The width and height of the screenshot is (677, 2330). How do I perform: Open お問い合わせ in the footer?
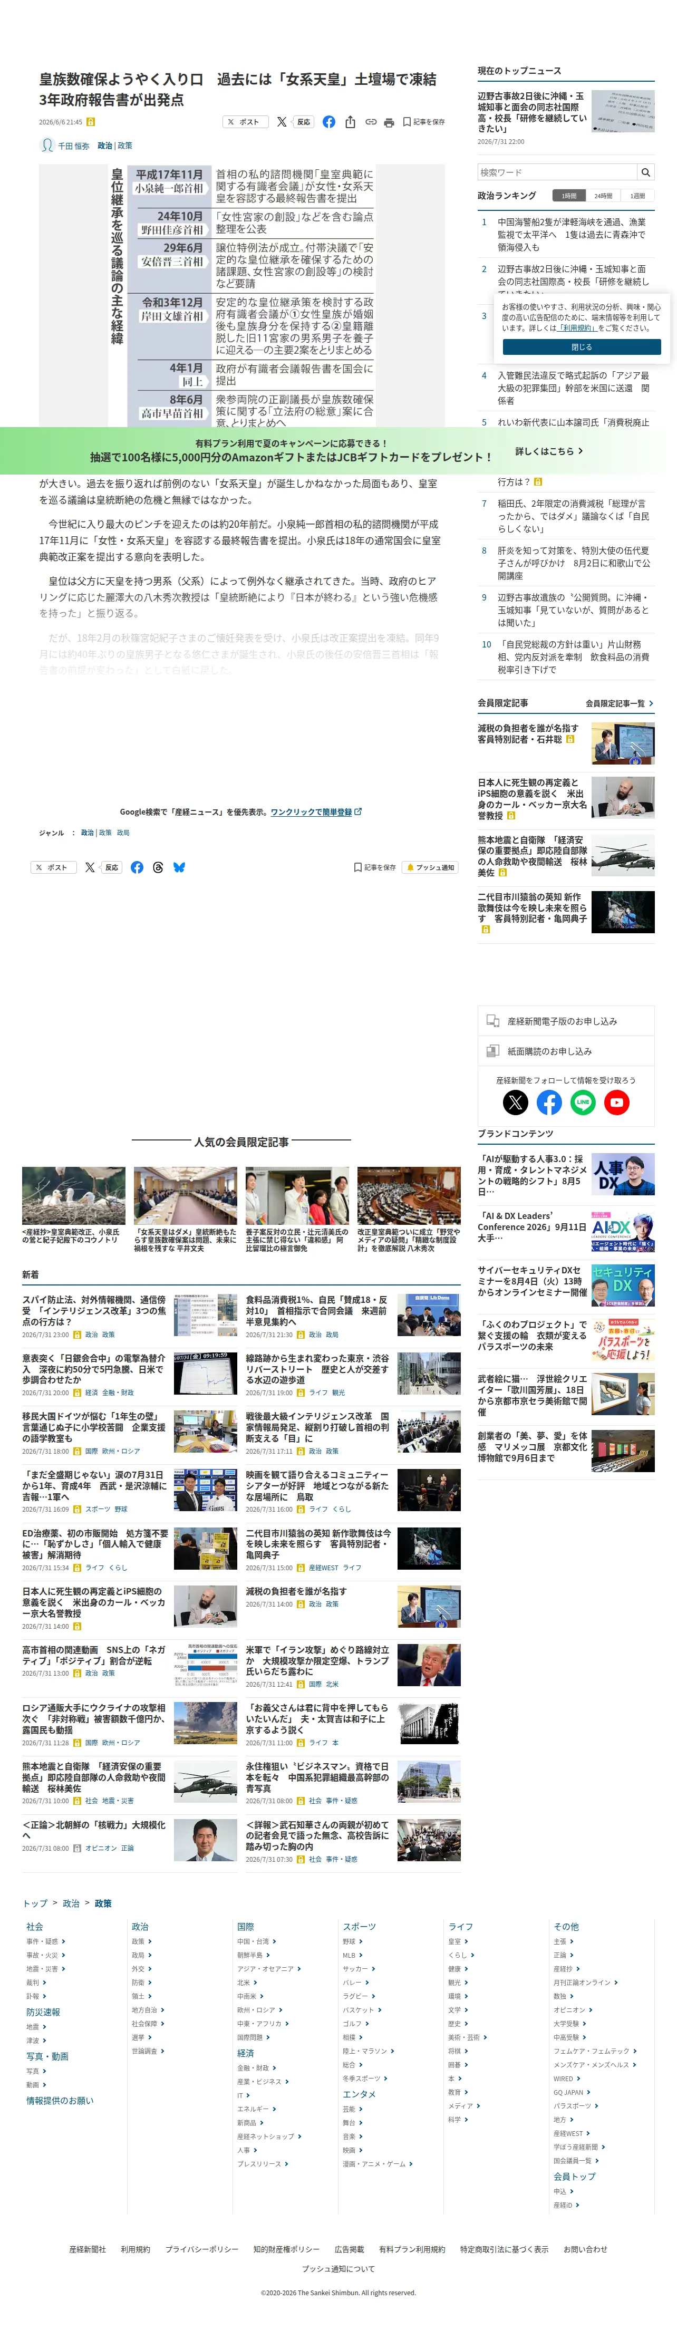(x=586, y=2249)
